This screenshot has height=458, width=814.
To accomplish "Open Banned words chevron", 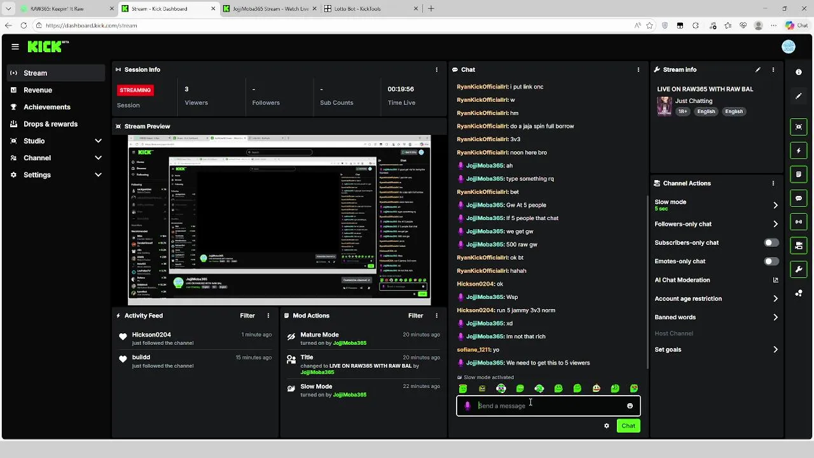I will (x=775, y=317).
